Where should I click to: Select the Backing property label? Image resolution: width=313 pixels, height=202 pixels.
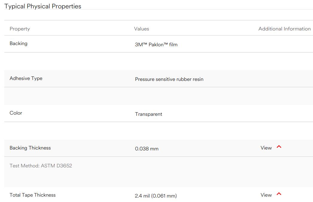point(19,44)
